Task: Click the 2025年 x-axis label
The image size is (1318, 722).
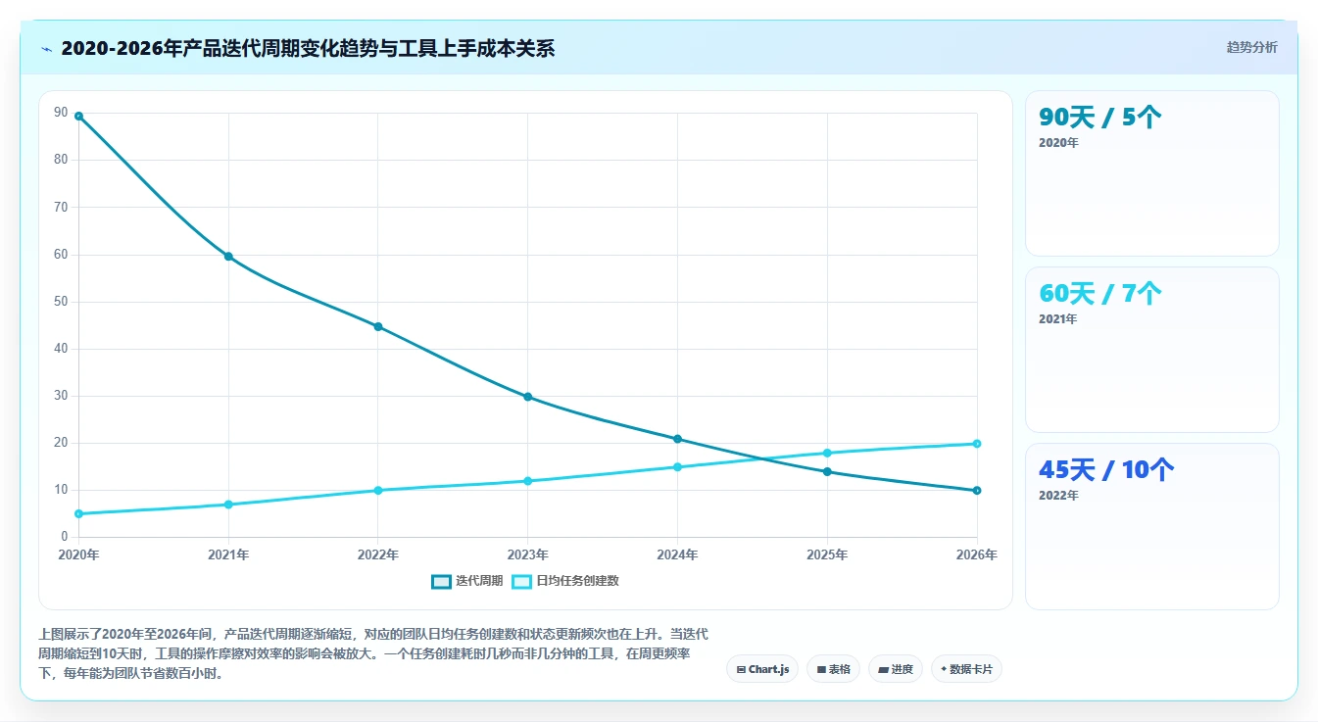Action: tap(827, 555)
